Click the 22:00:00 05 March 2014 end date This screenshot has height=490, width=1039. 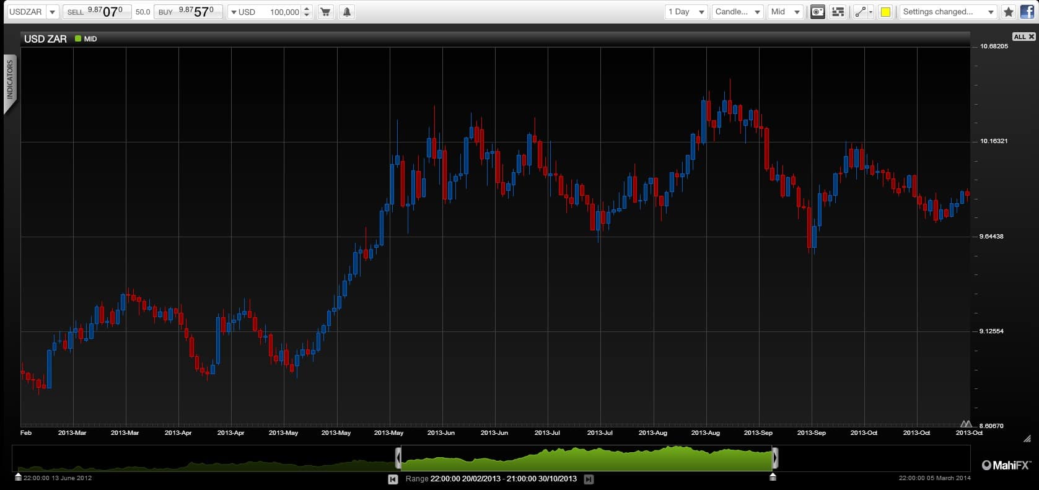(x=935, y=478)
